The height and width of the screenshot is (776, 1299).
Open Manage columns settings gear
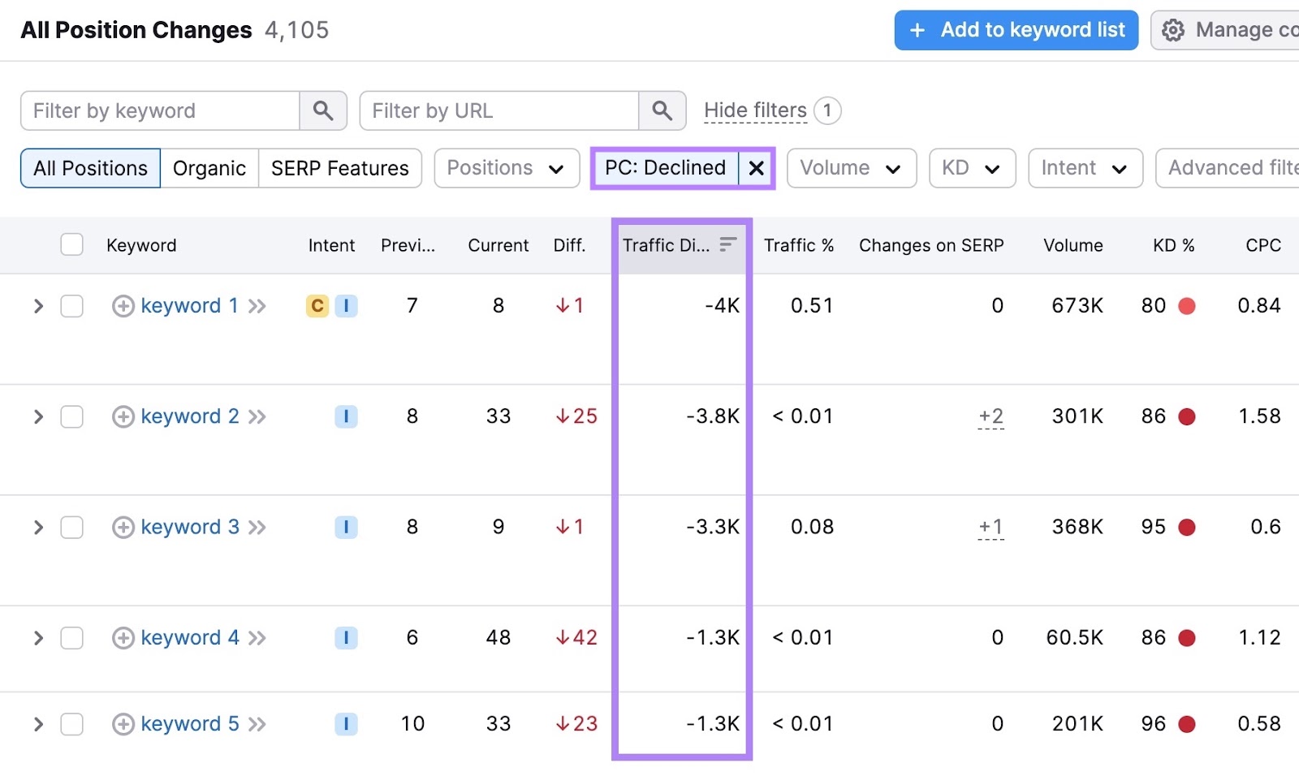1172,29
